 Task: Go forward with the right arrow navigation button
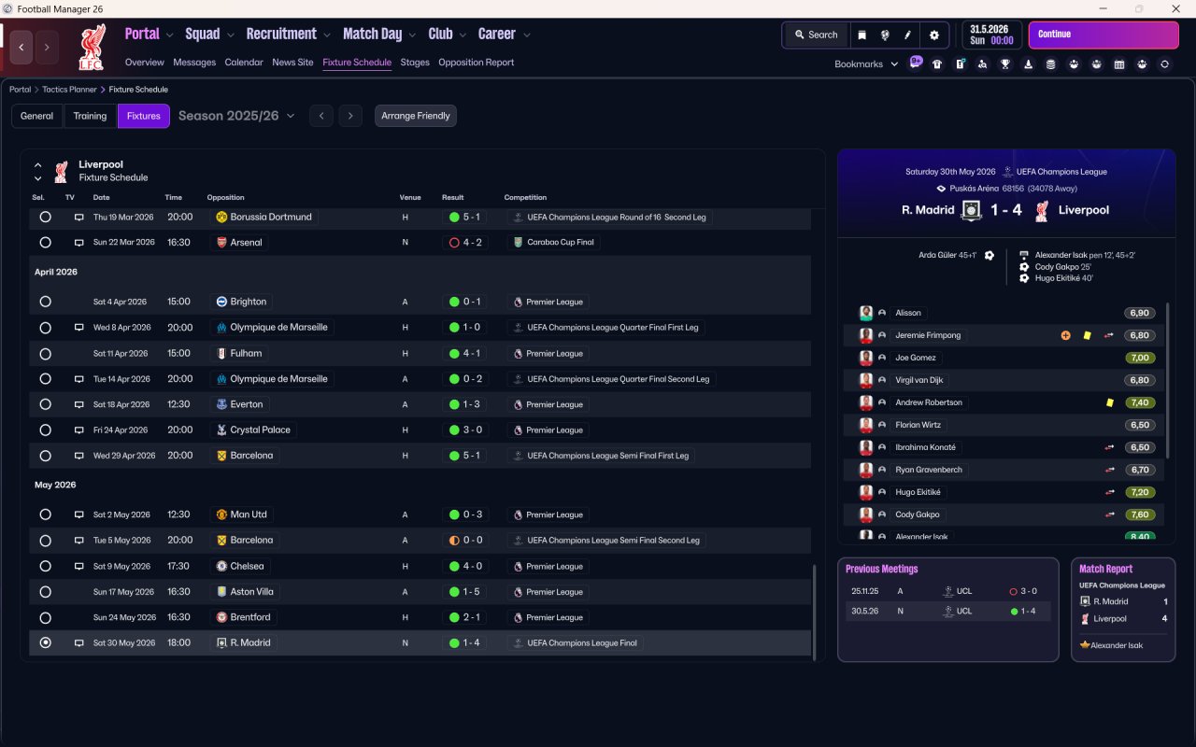(47, 47)
